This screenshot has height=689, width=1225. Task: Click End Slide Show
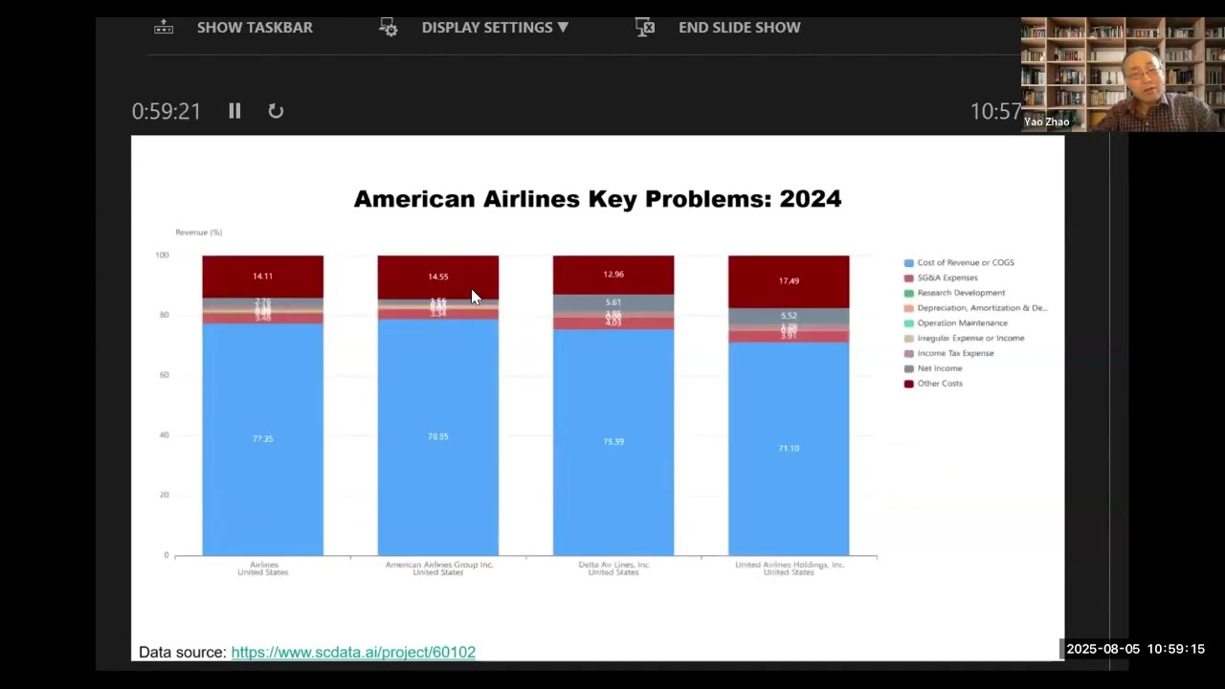click(x=719, y=28)
